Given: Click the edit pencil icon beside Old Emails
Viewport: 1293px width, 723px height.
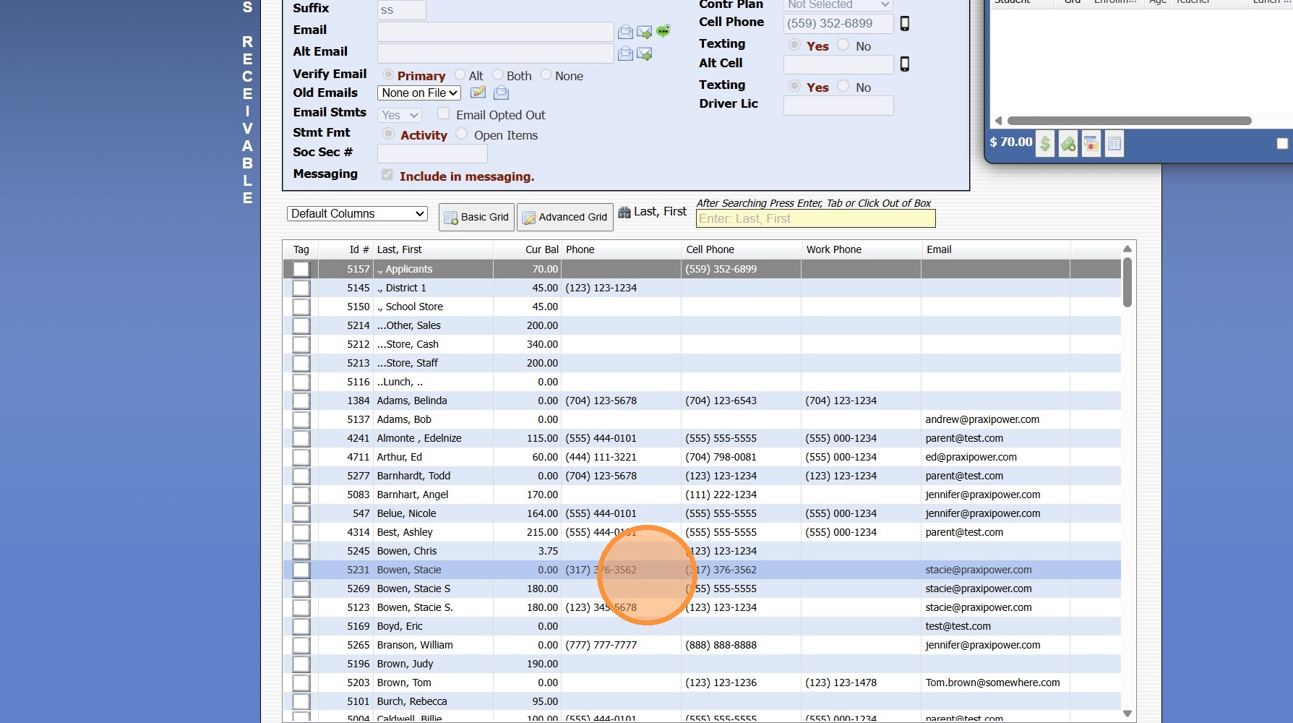Looking at the screenshot, I should click(x=478, y=93).
